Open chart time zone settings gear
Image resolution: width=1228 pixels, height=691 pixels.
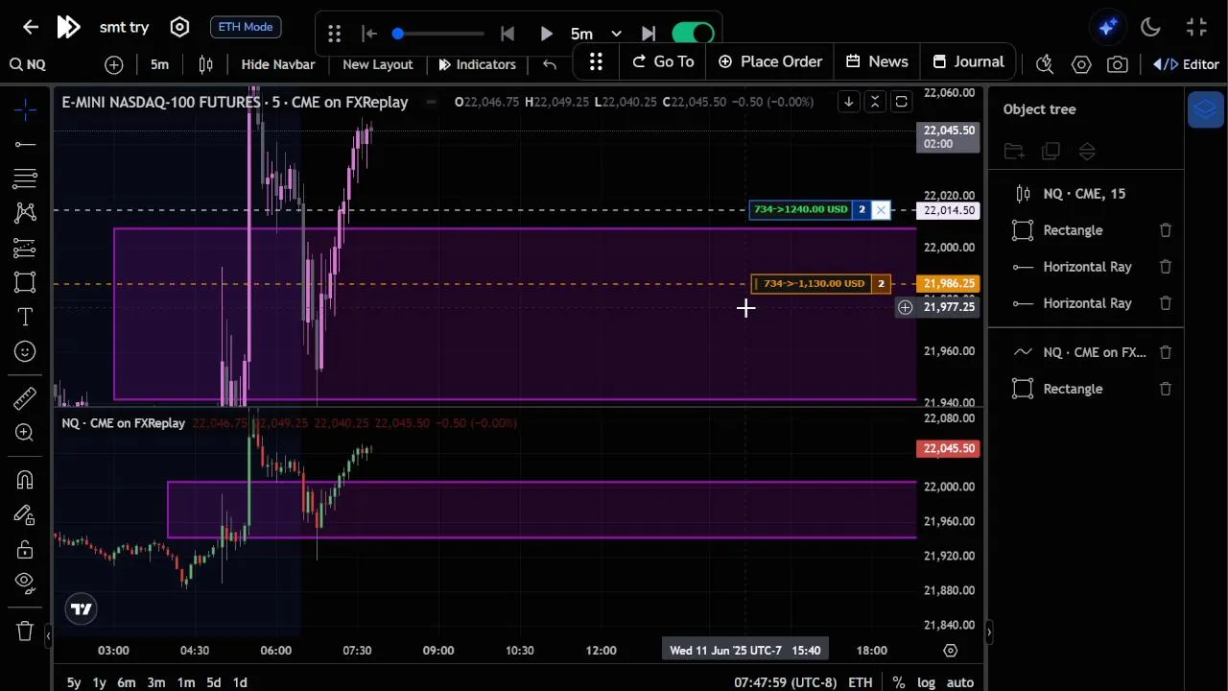(x=951, y=651)
